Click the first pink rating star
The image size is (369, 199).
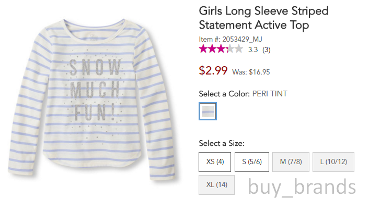pyautogui.click(x=203, y=49)
